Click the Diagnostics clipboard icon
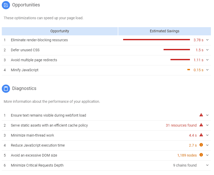Viewport: 214px width, 175px height. tap(6, 89)
